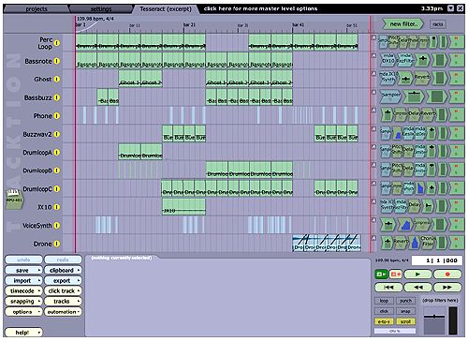The image size is (468, 341).
Task: Toggle the scroll button
Action: pos(405,321)
